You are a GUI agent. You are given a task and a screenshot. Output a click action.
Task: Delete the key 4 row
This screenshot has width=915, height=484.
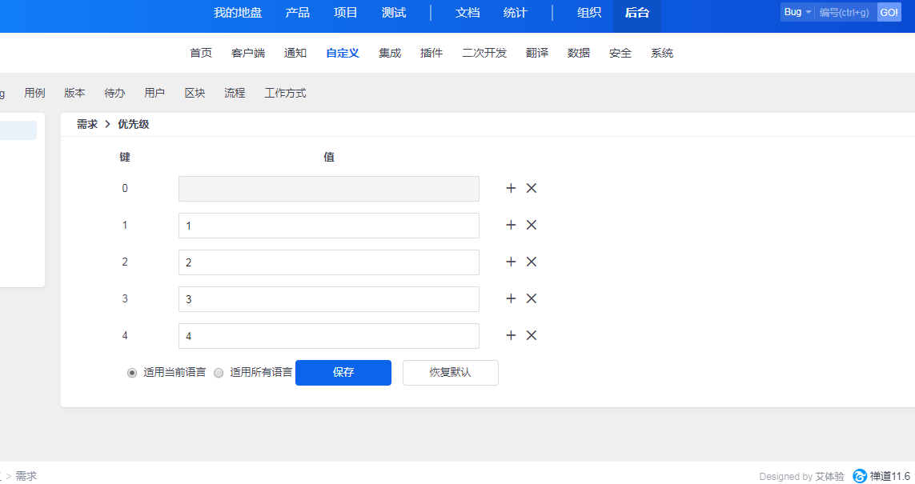tap(531, 335)
